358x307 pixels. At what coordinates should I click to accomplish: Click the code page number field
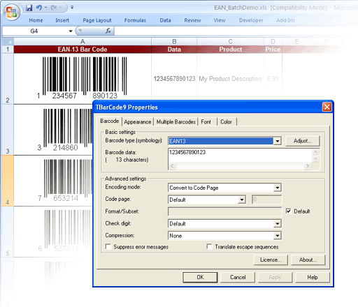pos(266,200)
